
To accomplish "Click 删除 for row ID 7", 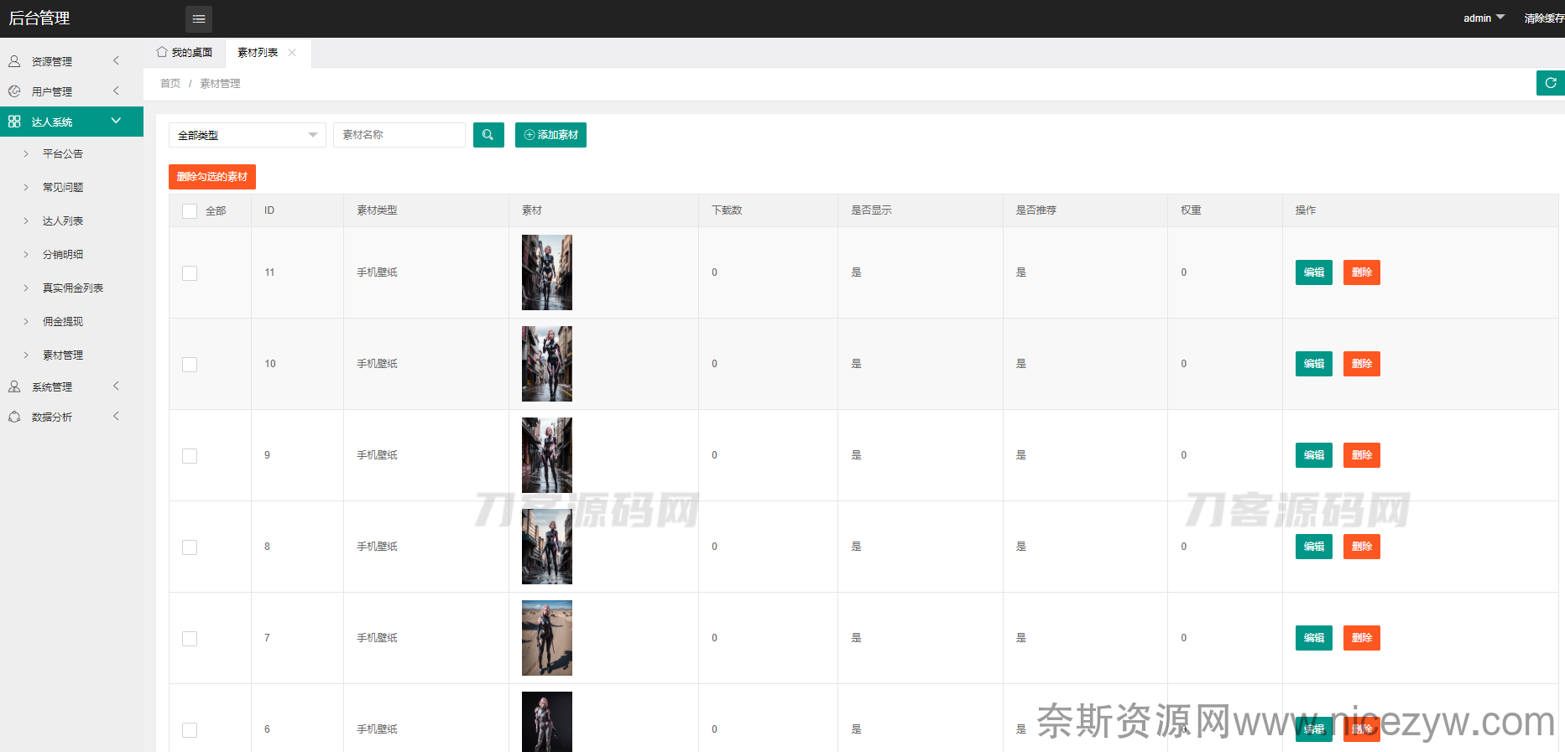I will click(x=1362, y=638).
